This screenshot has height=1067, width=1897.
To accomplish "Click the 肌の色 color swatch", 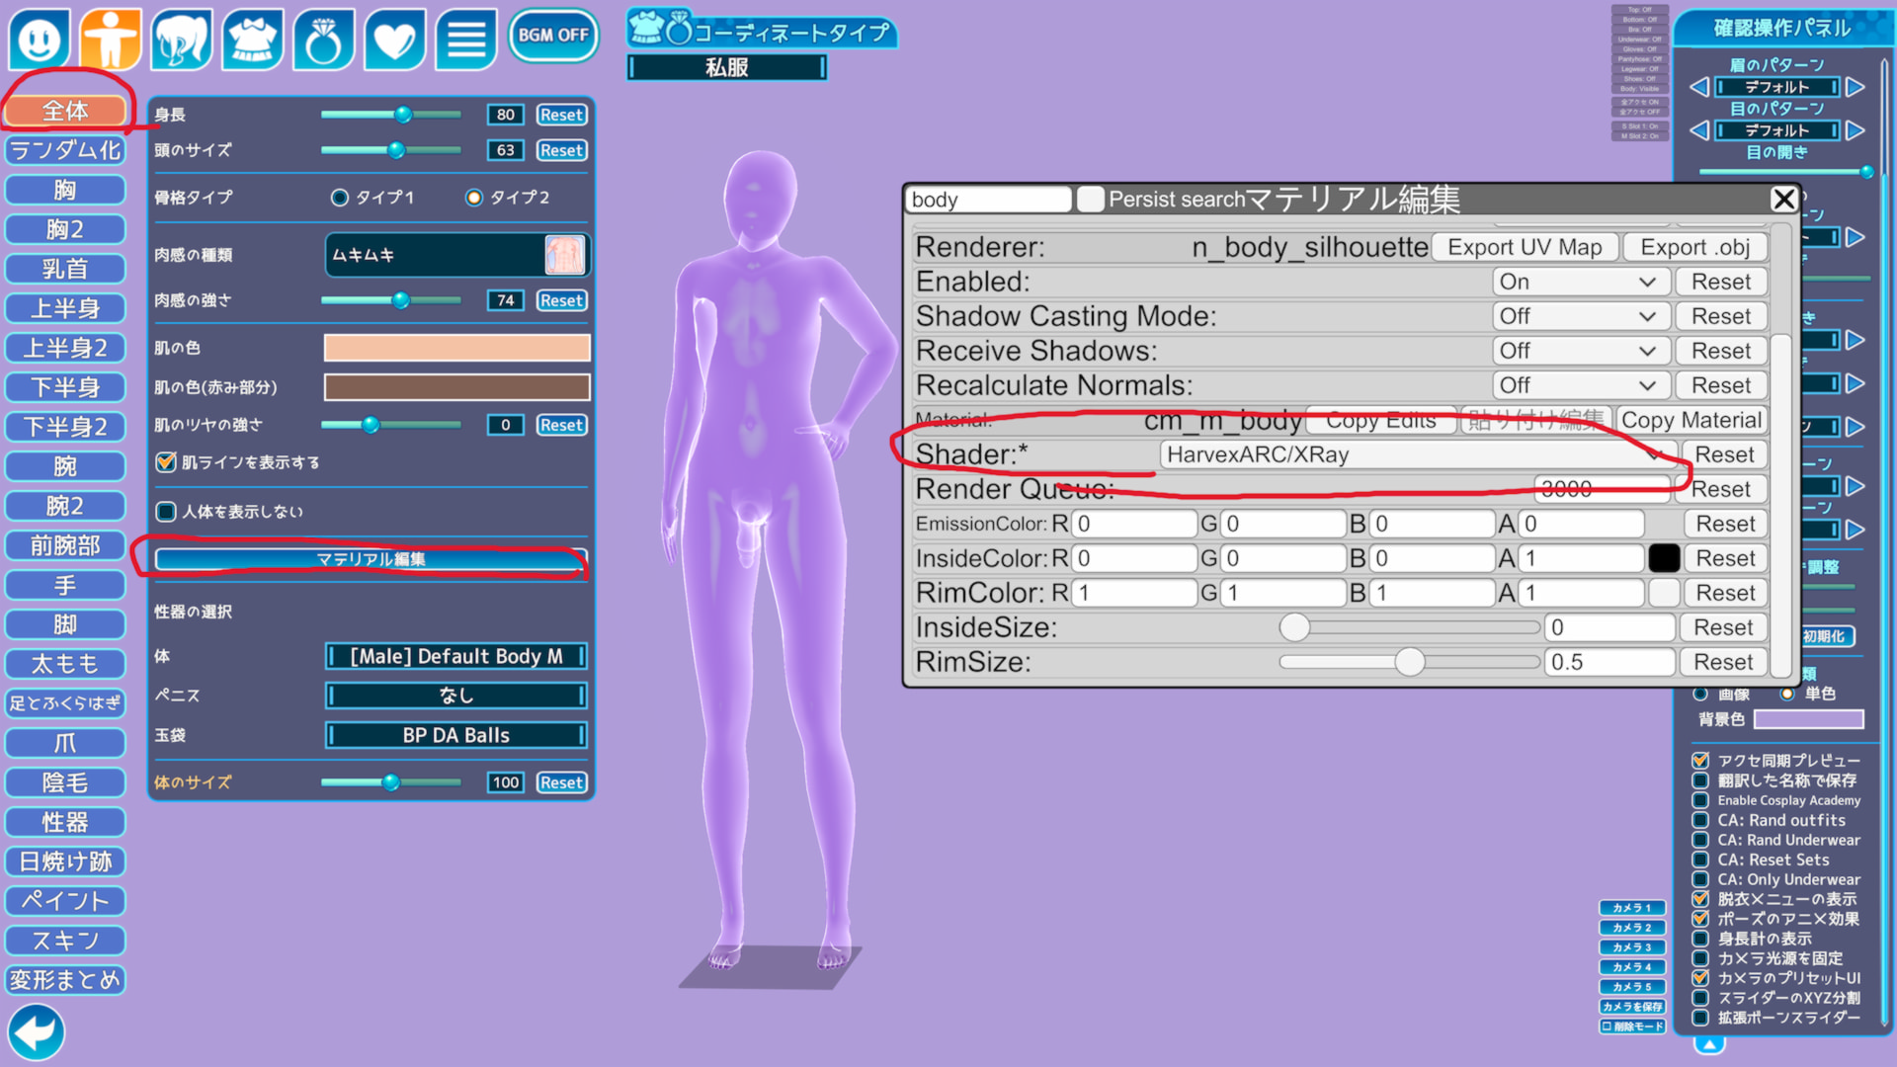I will 457,348.
